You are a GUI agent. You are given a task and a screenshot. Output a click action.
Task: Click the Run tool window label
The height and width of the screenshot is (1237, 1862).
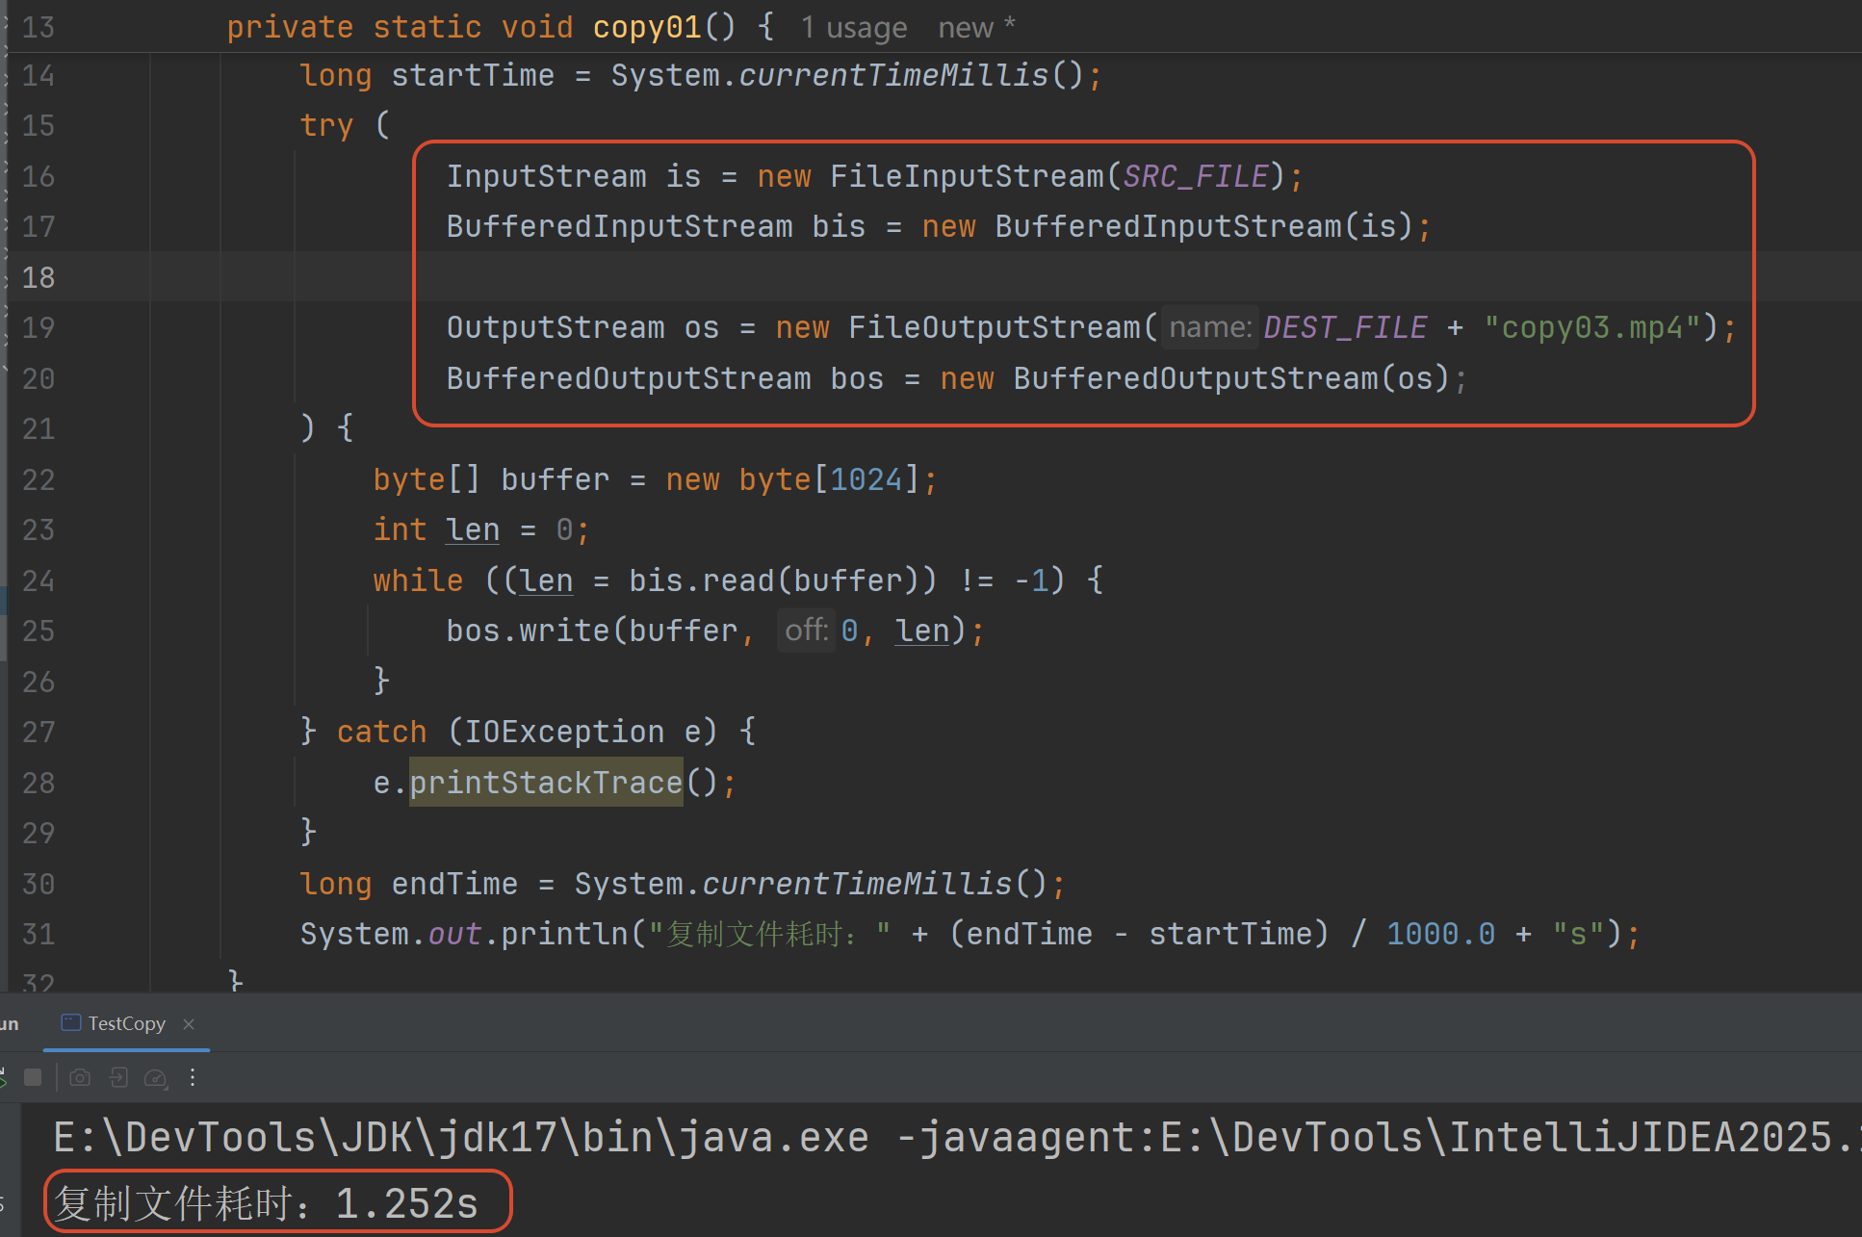(x=9, y=1023)
